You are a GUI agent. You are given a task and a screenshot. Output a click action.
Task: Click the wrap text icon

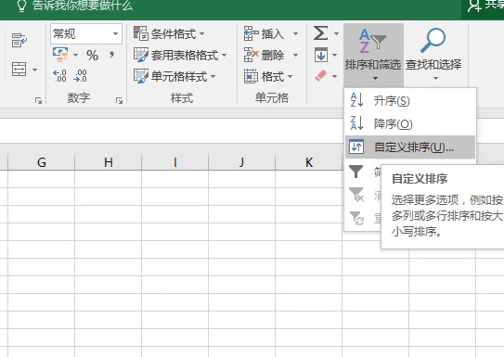[19, 40]
